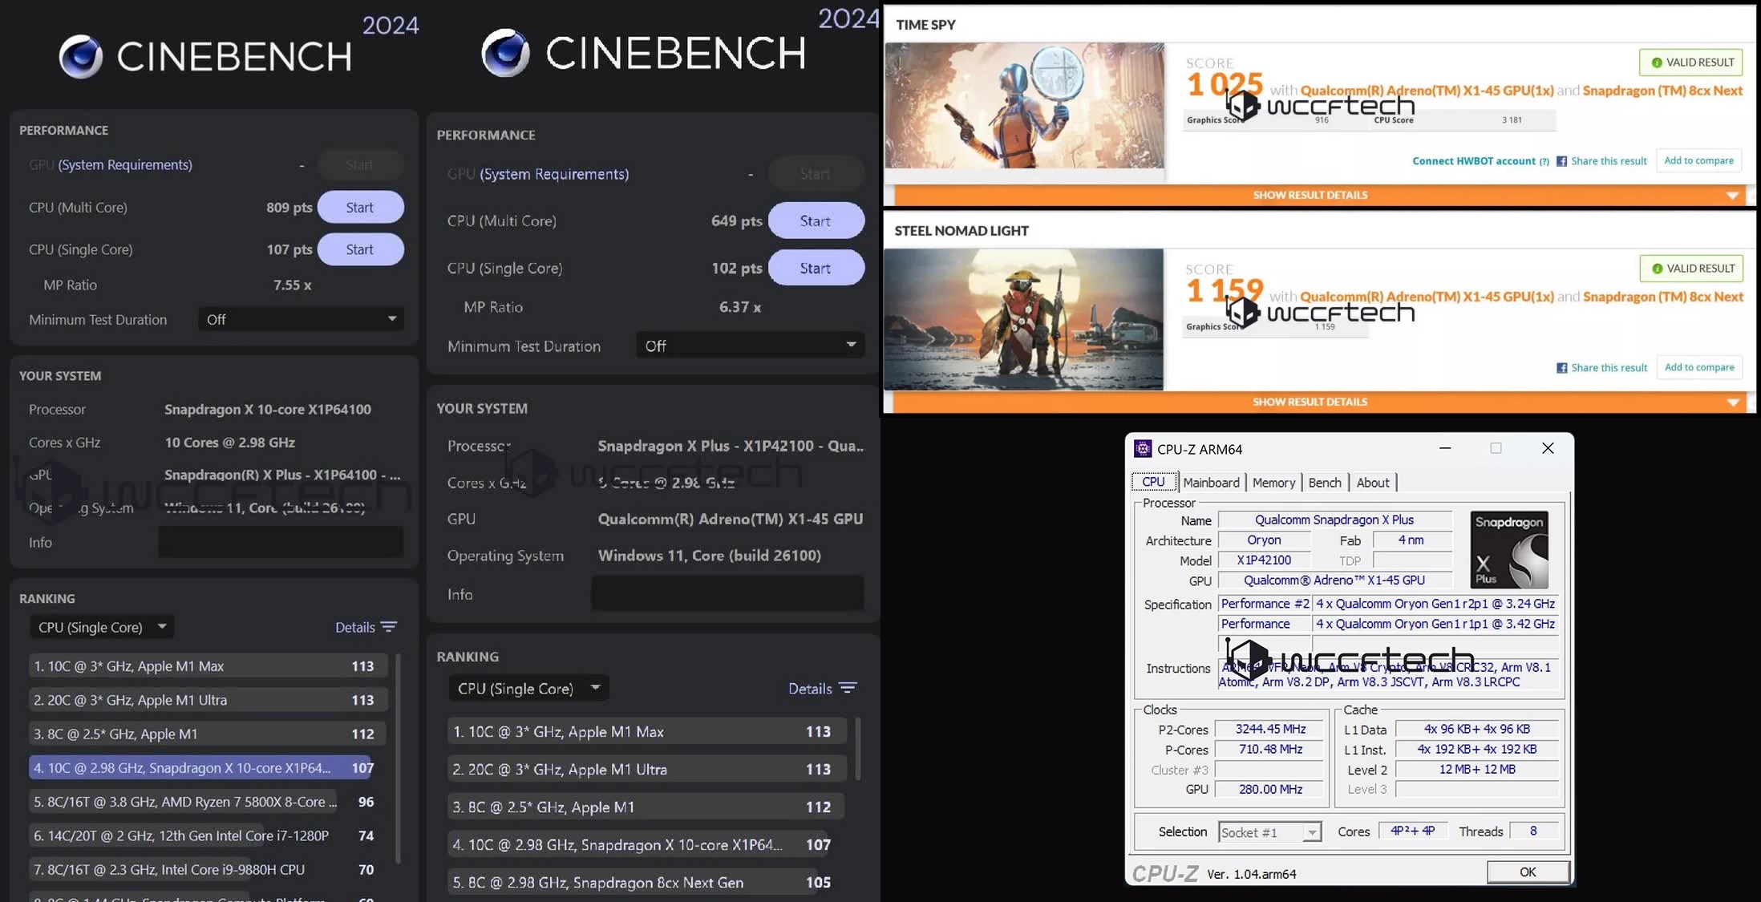This screenshot has height=902, width=1761.
Task: Click the Steel Nomad Light valid result icon
Action: tap(1657, 269)
